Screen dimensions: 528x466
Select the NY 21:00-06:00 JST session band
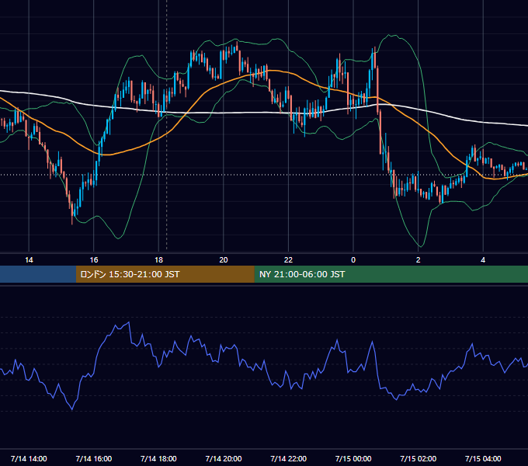391,274
